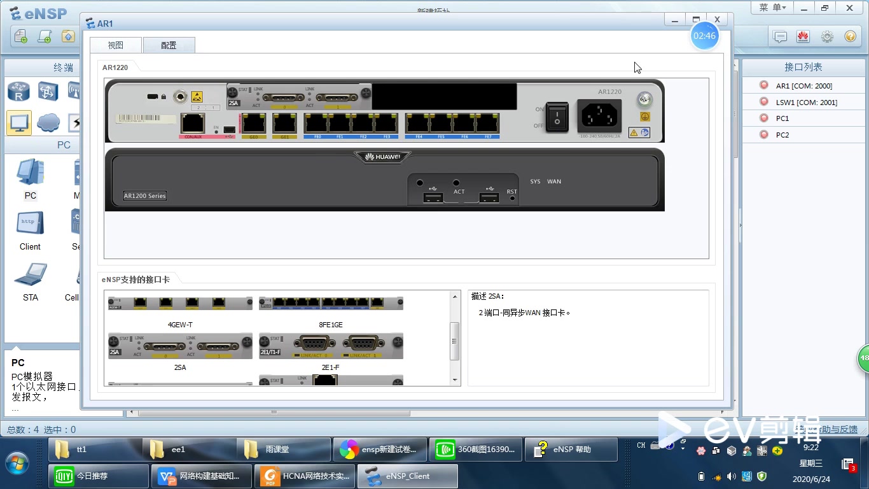Click the FE7 Ethernet port
Viewport: 869px width, 489px height.
tap(487, 122)
